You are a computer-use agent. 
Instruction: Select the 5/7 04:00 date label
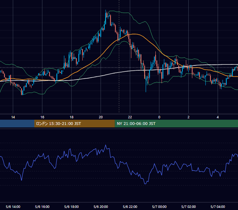click(x=218, y=206)
